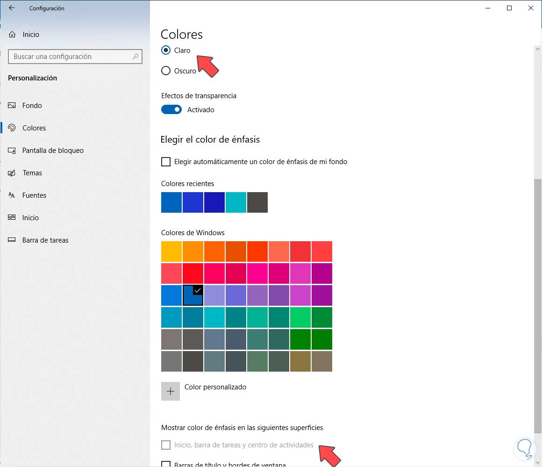The image size is (542, 467).
Task: Click the Fondo picture icon
Action: 12,105
